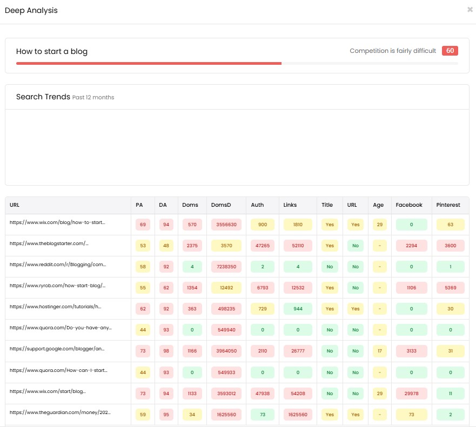Open the wix.com/start/blog link
The width and height of the screenshot is (476, 427).
click(48, 391)
